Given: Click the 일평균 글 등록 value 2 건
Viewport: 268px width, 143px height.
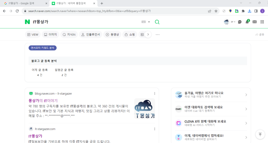Looking at the screenshot, I should 64,75.
